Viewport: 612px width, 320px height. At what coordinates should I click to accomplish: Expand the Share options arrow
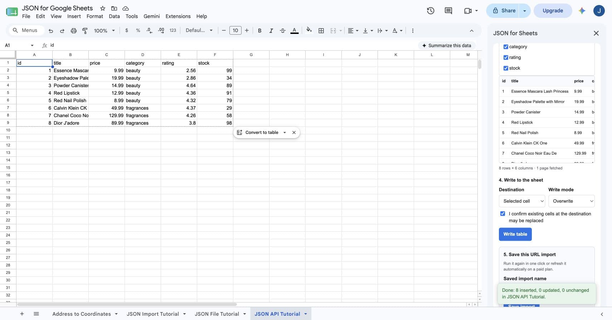pos(525,11)
